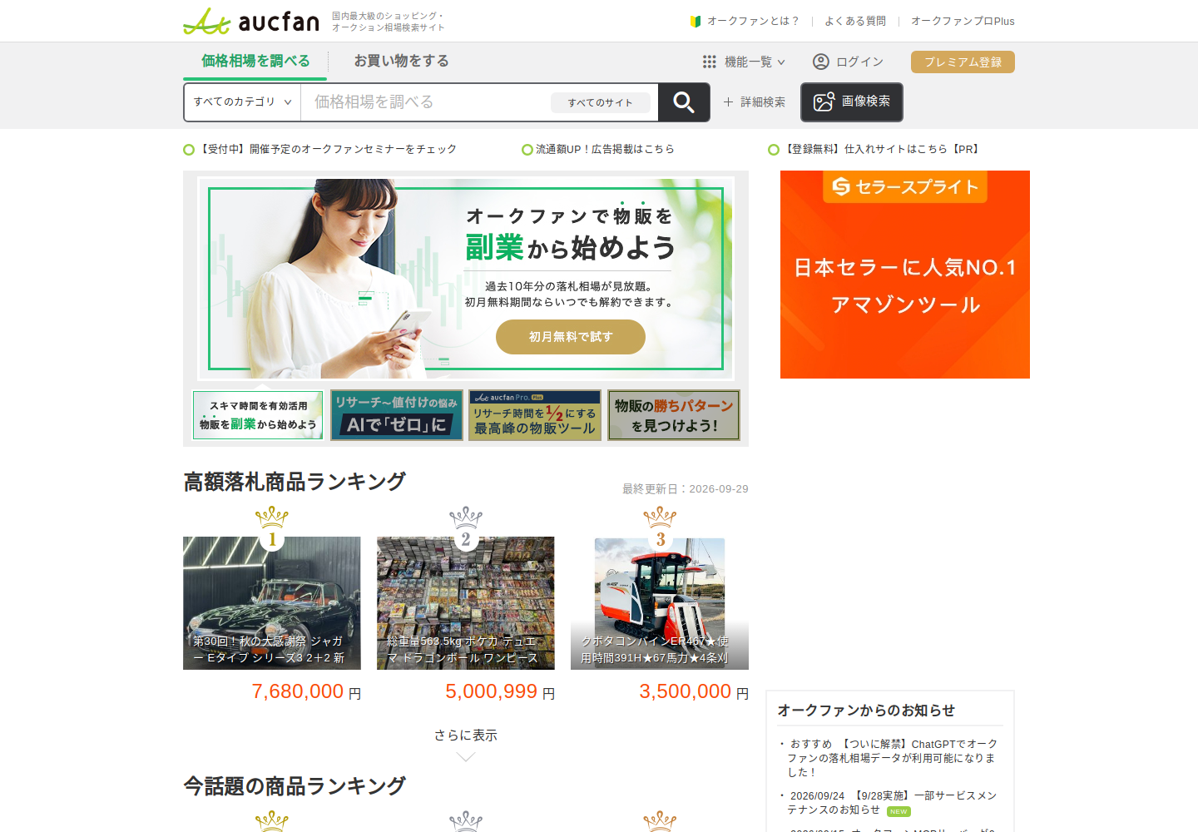Open rank 1 Jaguar E-Type item
The width and height of the screenshot is (1198, 832).
pyautogui.click(x=272, y=603)
